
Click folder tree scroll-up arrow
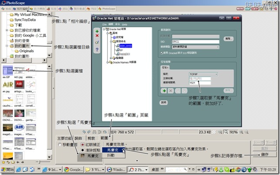pyautogui.click(x=49, y=14)
